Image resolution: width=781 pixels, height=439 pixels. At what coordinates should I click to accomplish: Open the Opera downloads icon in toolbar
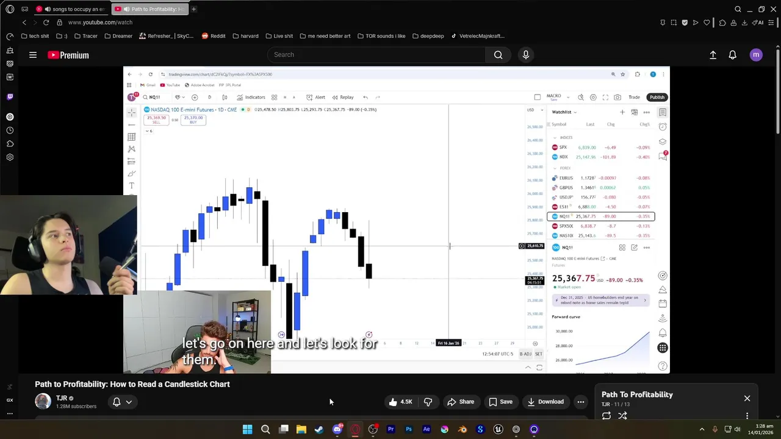(x=745, y=23)
